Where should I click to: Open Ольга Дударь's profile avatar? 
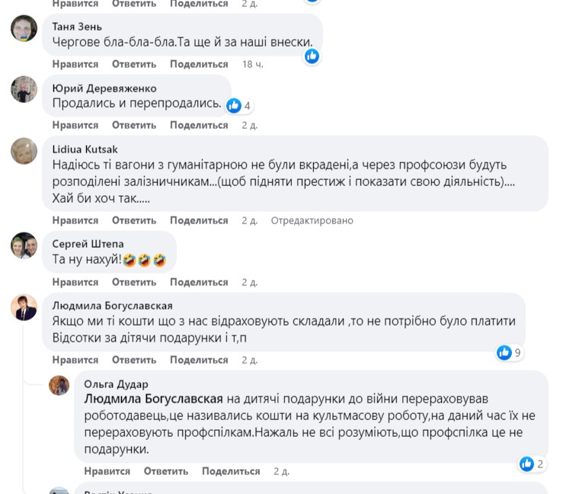tap(59, 385)
